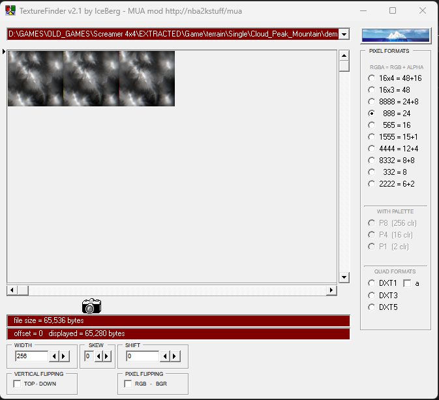Select the DXT1 quad format option
This screenshot has height=400, width=439.
(372, 283)
